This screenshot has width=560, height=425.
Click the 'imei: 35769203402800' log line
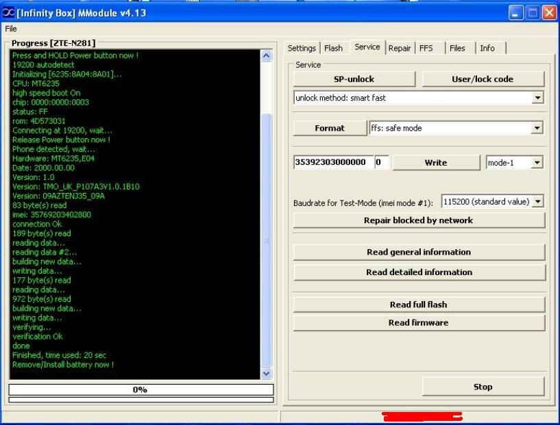[x=52, y=215]
